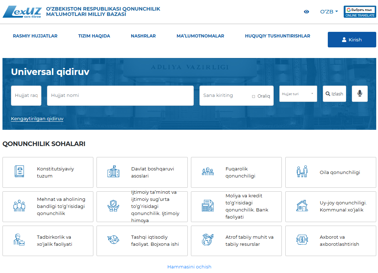Click the Davlat boshqaruvi asoslari building icon

tap(113, 172)
